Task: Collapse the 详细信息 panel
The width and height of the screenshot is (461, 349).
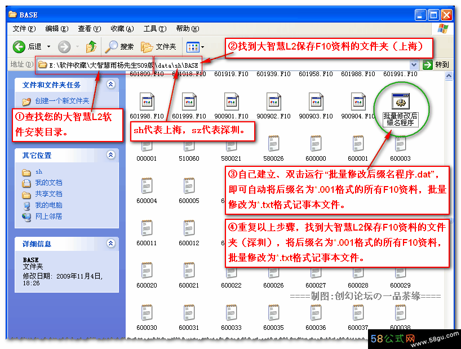Action: point(111,244)
